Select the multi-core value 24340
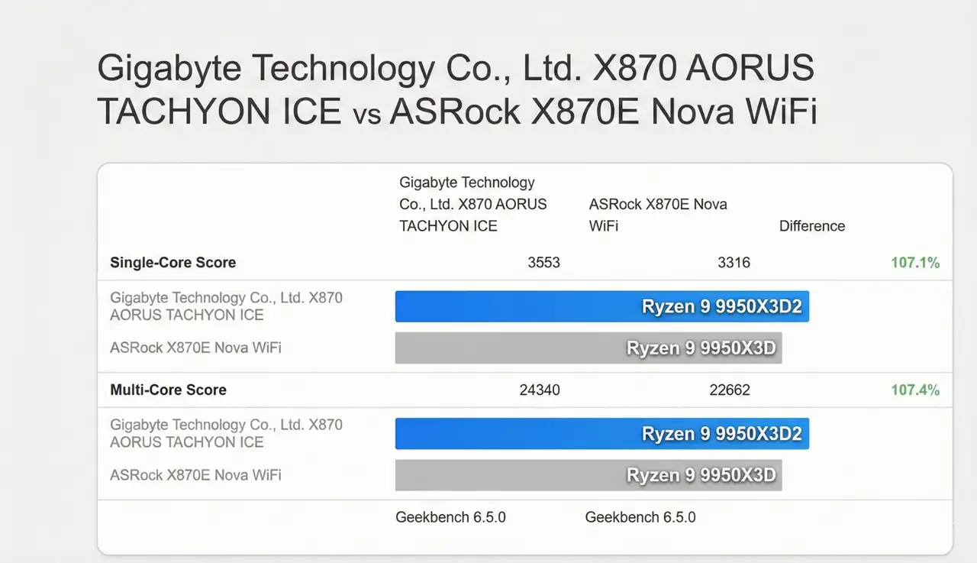Viewport: 977px width, 563px height. (x=540, y=390)
